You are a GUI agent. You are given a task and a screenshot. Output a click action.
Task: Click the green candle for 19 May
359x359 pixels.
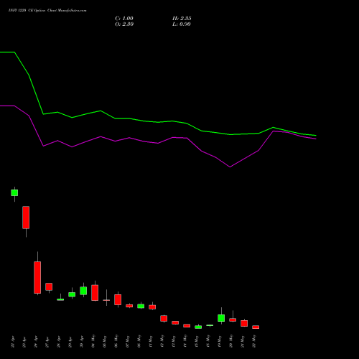pyautogui.click(x=221, y=318)
